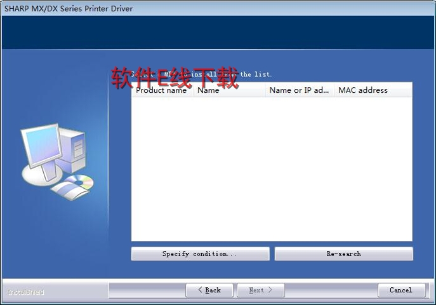Click the dark blue banner below the title bar

tap(218, 32)
